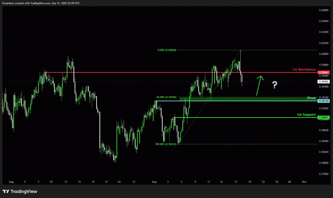Click the 21 date axis label
The image size is (333, 198).
click(x=107, y=182)
